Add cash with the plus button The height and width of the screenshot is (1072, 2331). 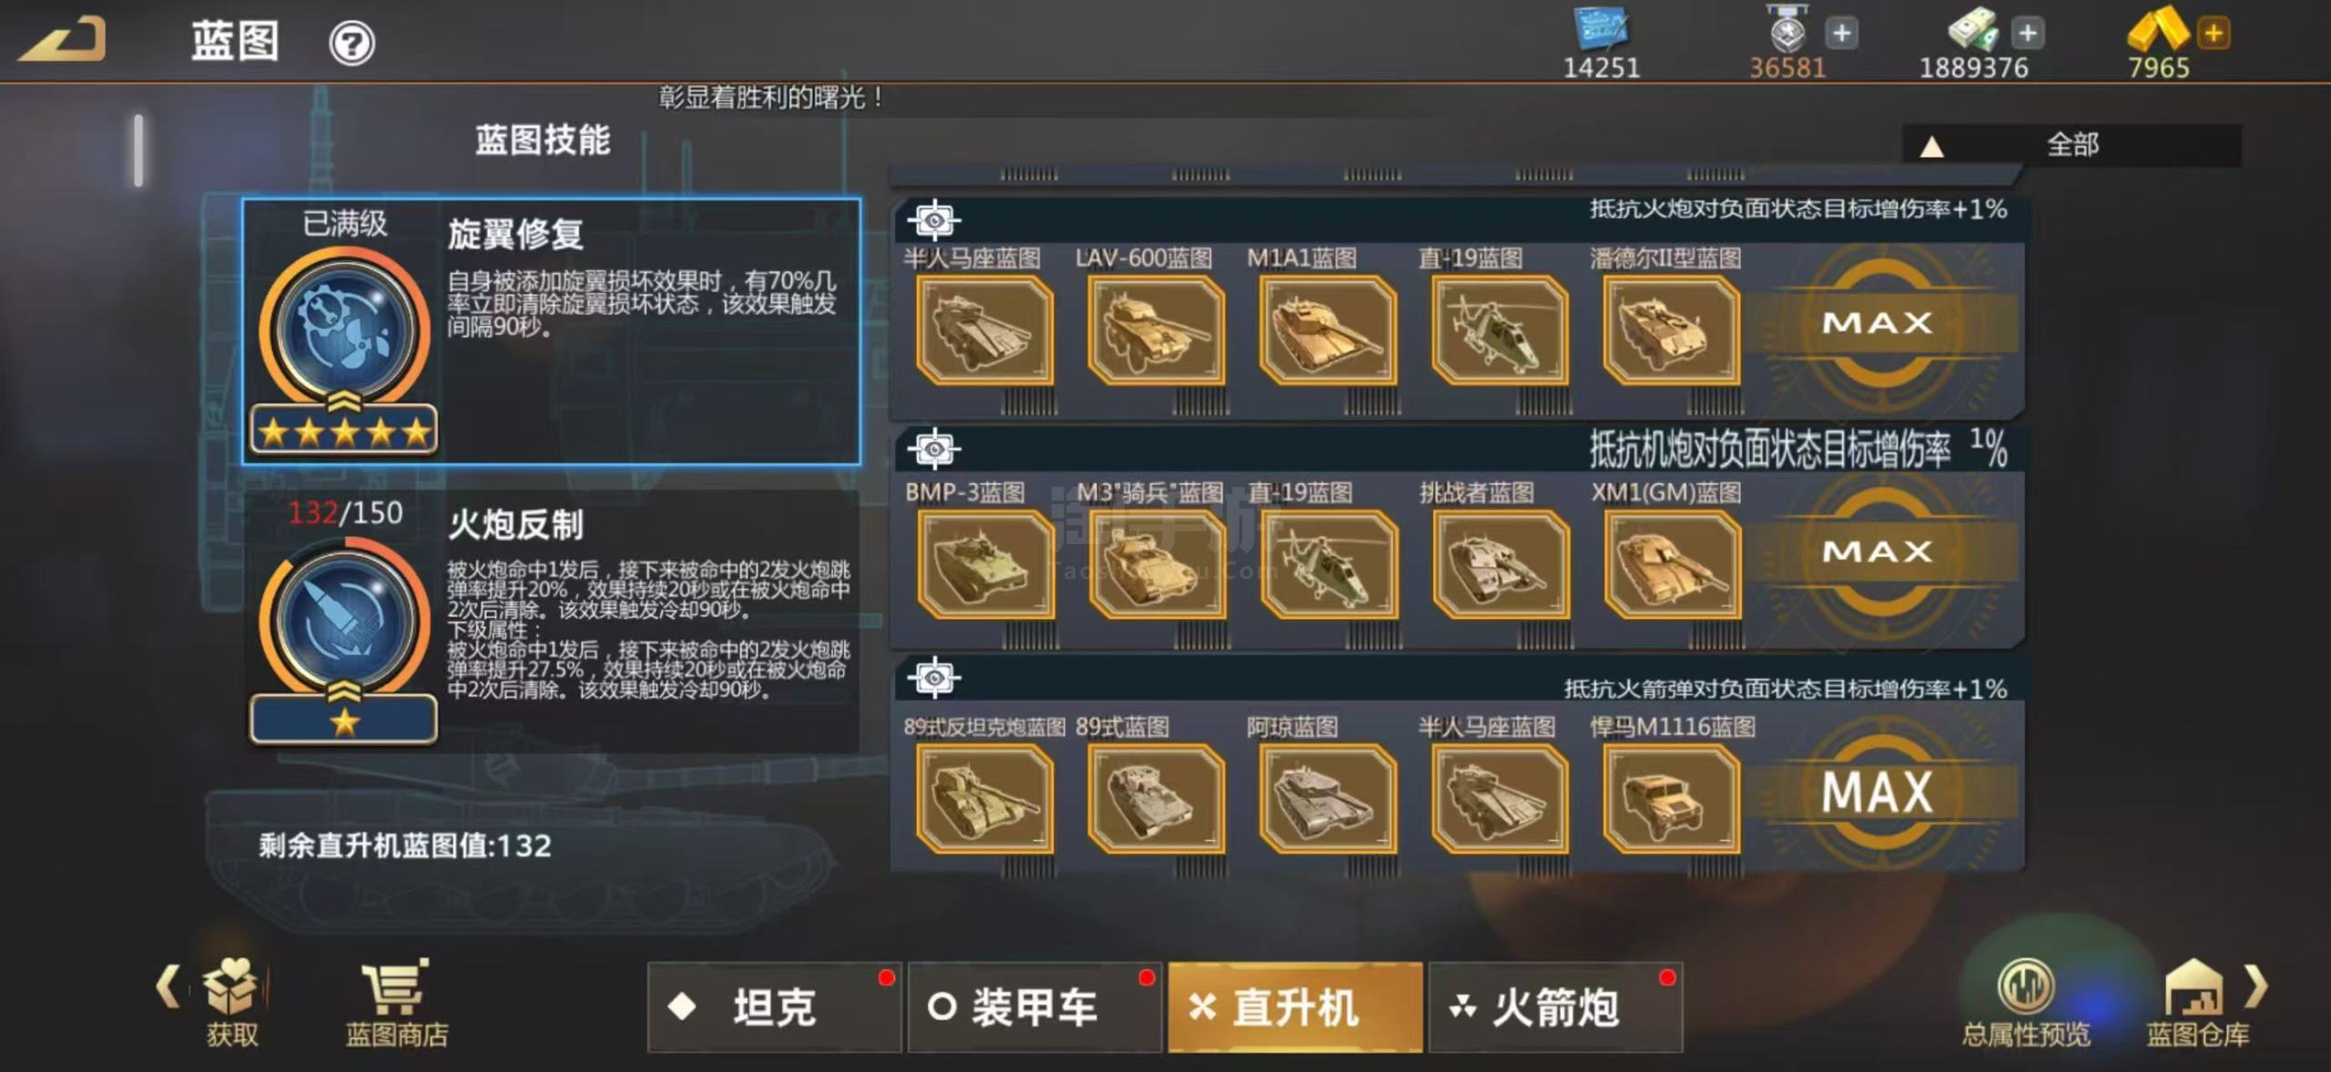click(2028, 34)
